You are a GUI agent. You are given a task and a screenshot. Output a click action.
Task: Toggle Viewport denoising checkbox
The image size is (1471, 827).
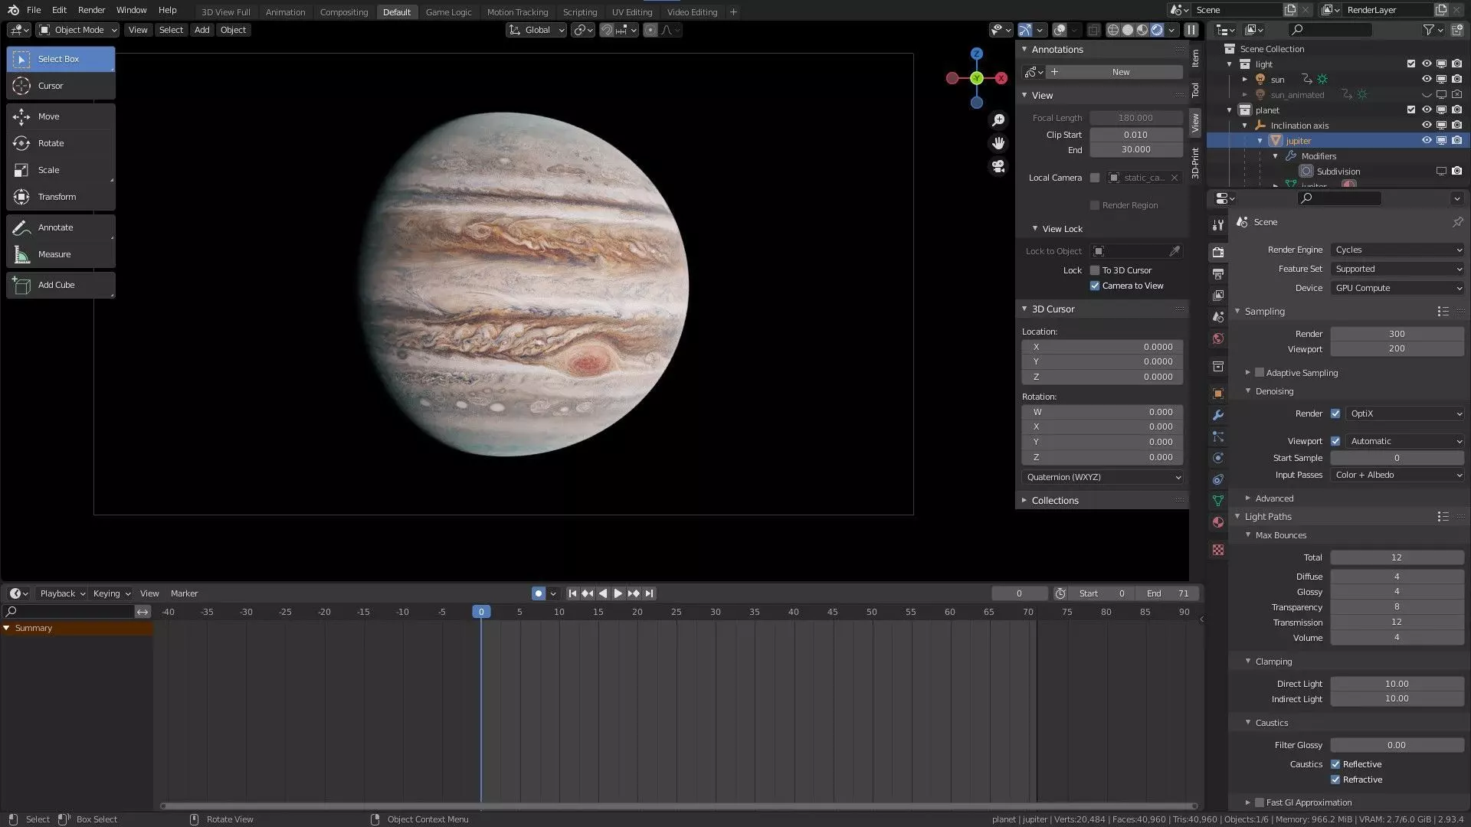[x=1335, y=441]
